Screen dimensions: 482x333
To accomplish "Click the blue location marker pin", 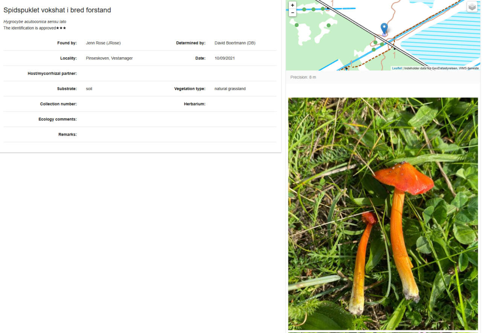I will (384, 28).
